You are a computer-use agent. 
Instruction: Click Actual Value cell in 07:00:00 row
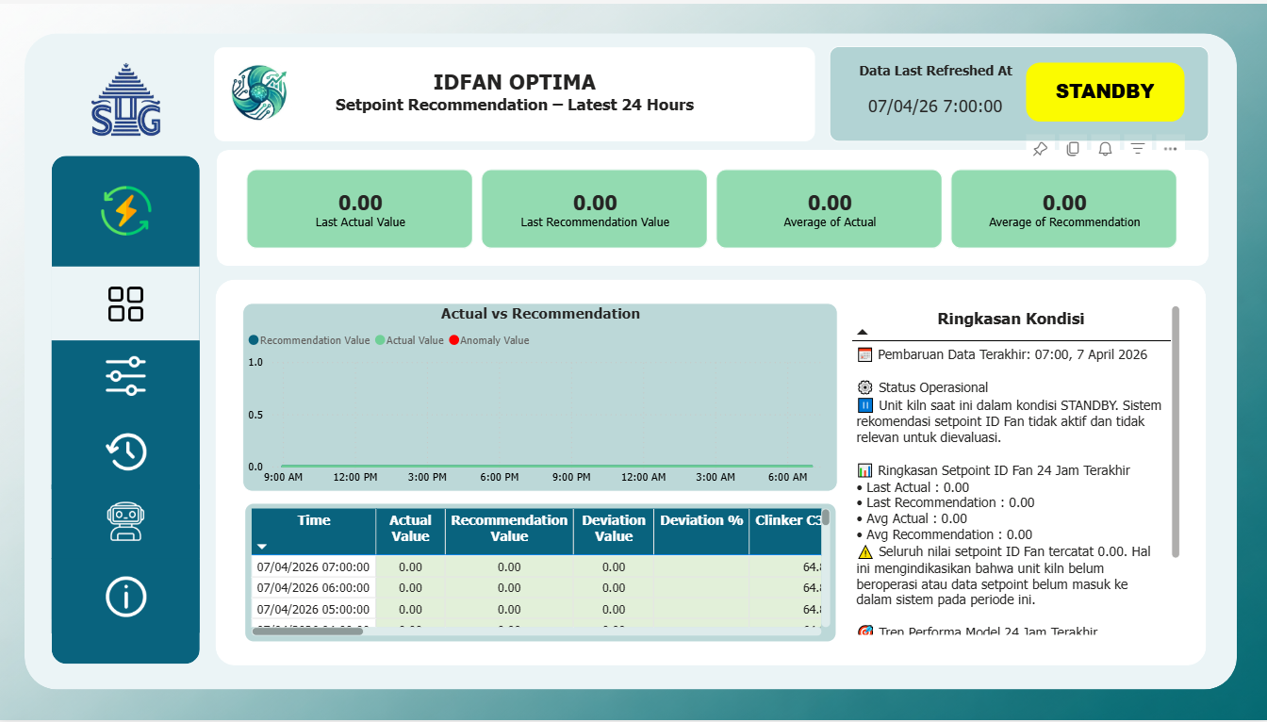tap(410, 566)
